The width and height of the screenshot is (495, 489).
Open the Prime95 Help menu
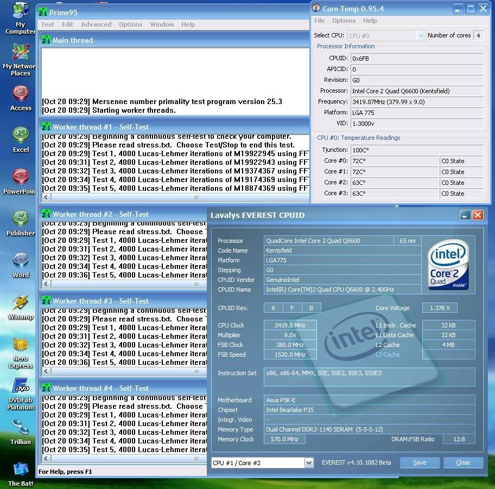pos(188,24)
